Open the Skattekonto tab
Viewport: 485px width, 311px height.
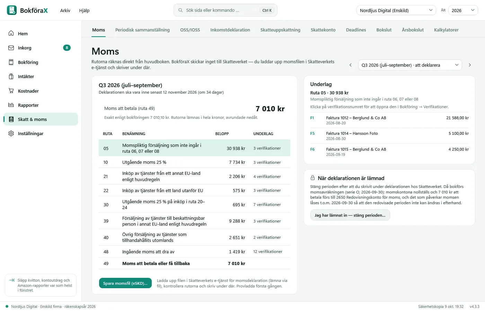(323, 30)
